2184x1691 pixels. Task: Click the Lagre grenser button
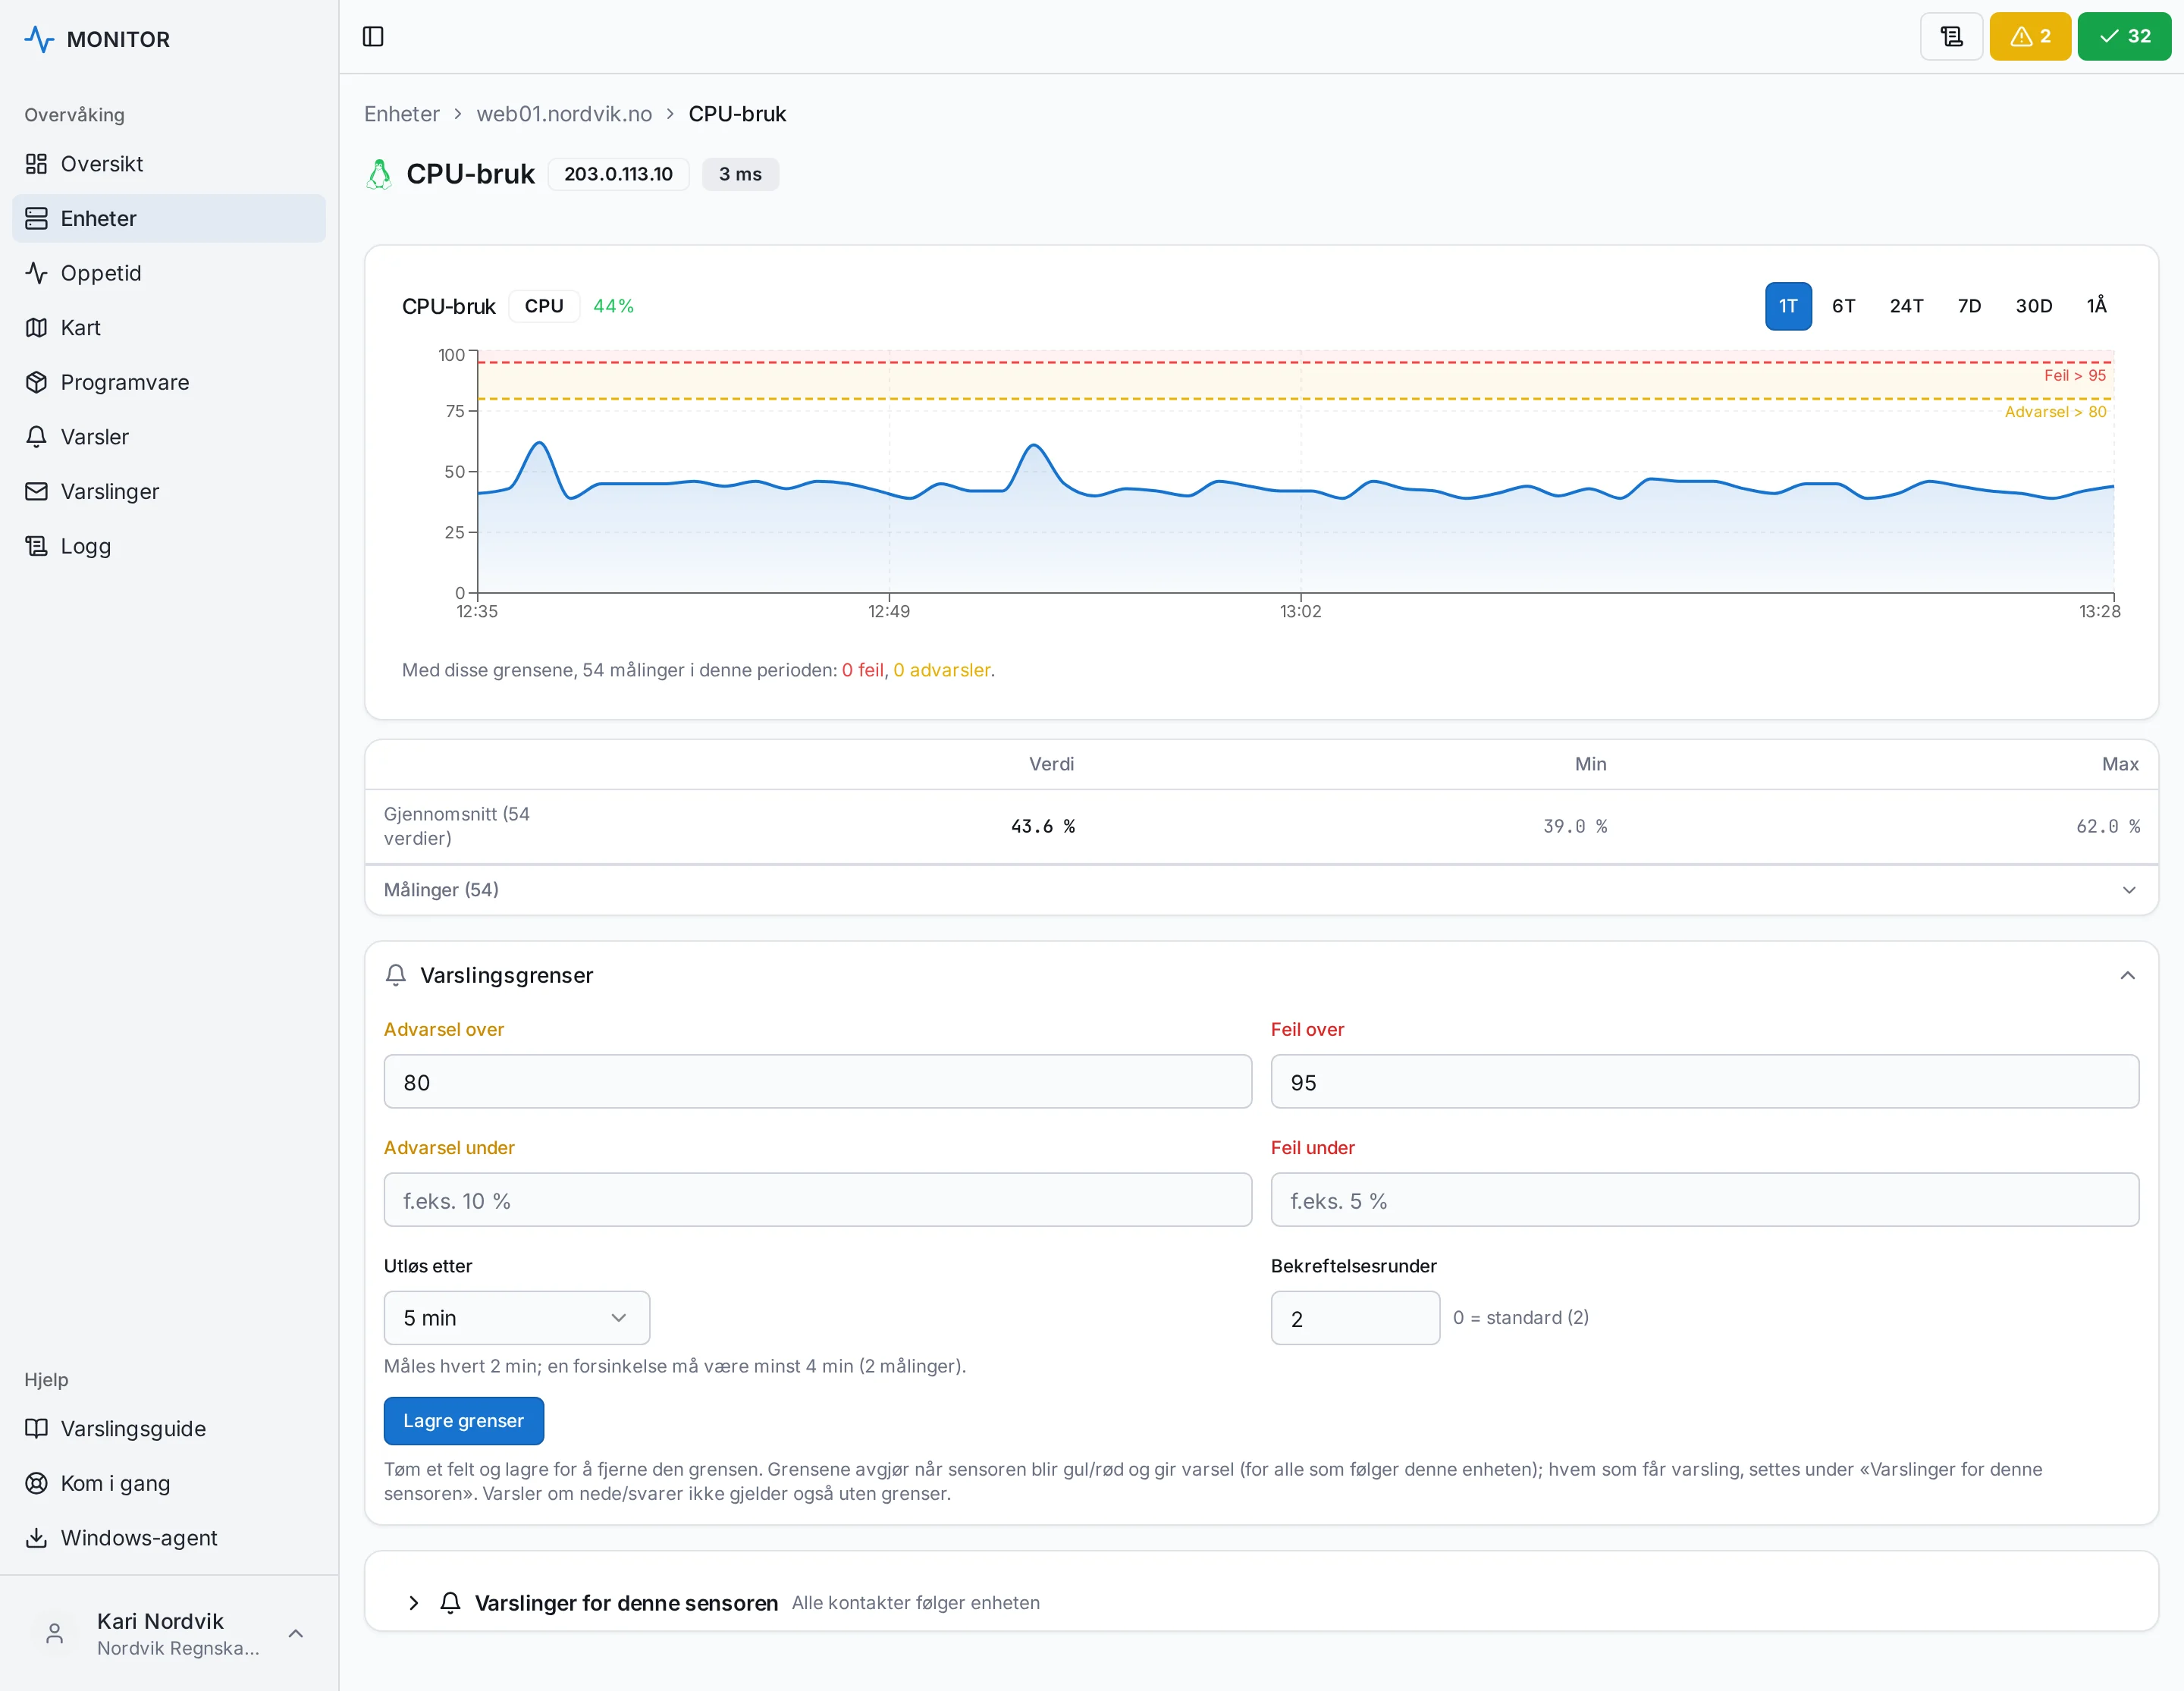464,1421
